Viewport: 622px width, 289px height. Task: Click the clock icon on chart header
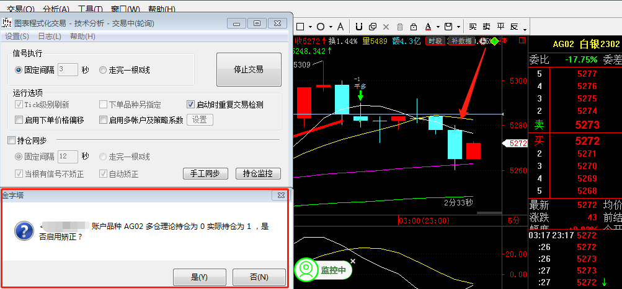coord(482,41)
